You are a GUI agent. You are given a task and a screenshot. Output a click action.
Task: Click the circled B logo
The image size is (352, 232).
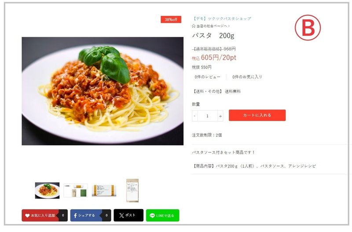(308, 28)
